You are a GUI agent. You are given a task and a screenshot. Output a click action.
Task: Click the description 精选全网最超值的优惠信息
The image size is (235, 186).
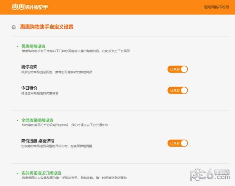40,93
